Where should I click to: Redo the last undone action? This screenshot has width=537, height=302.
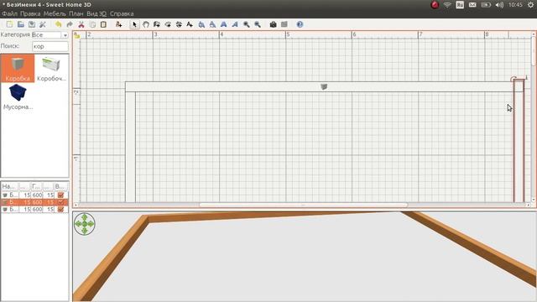70,24
